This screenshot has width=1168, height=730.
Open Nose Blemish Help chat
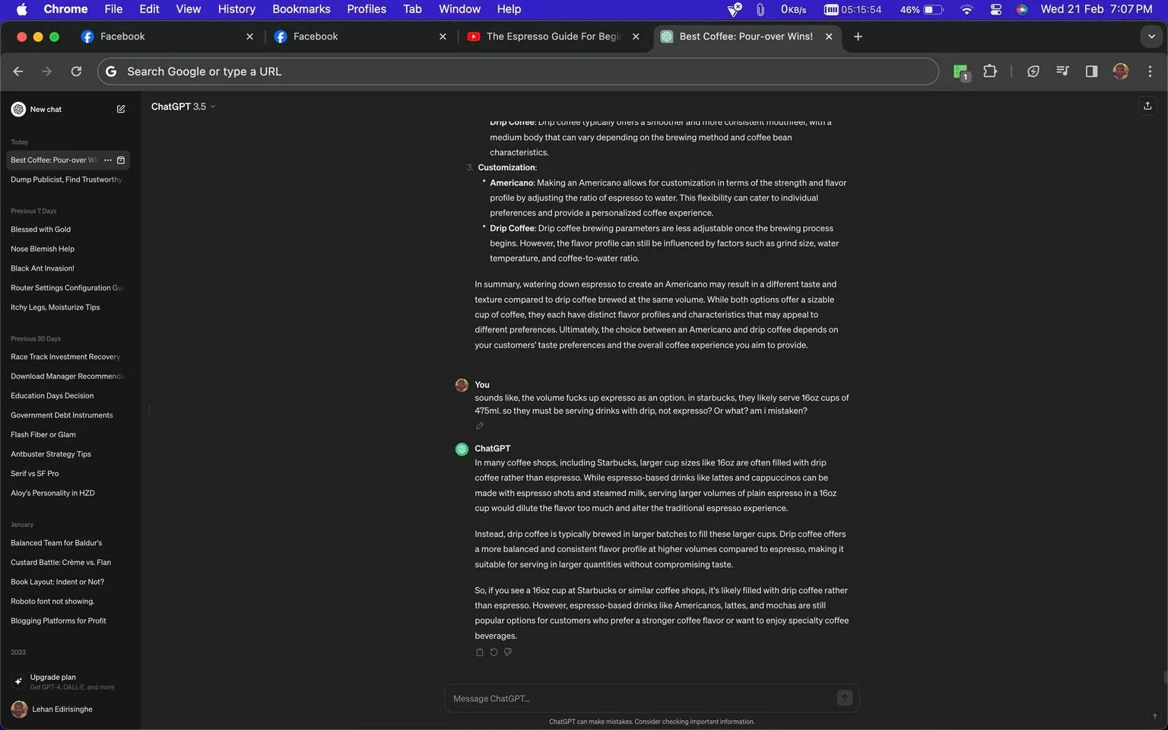(x=43, y=249)
